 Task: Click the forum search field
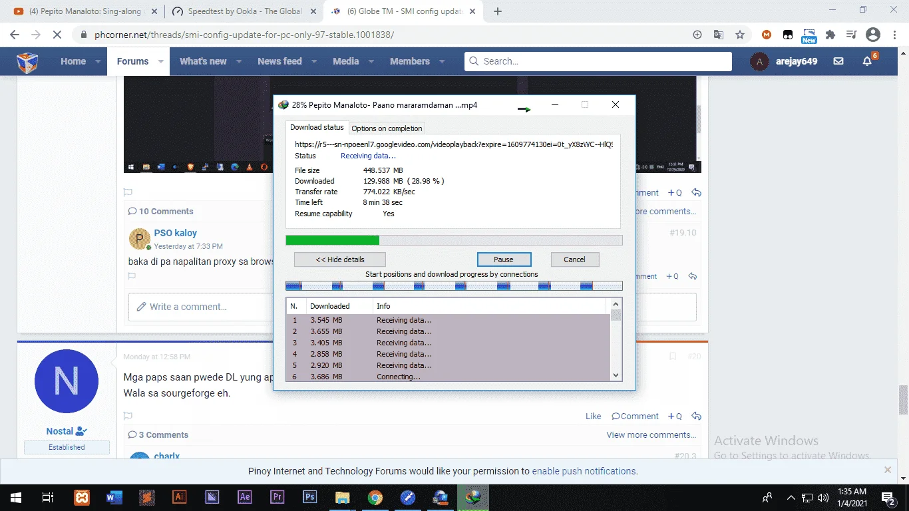(x=598, y=61)
